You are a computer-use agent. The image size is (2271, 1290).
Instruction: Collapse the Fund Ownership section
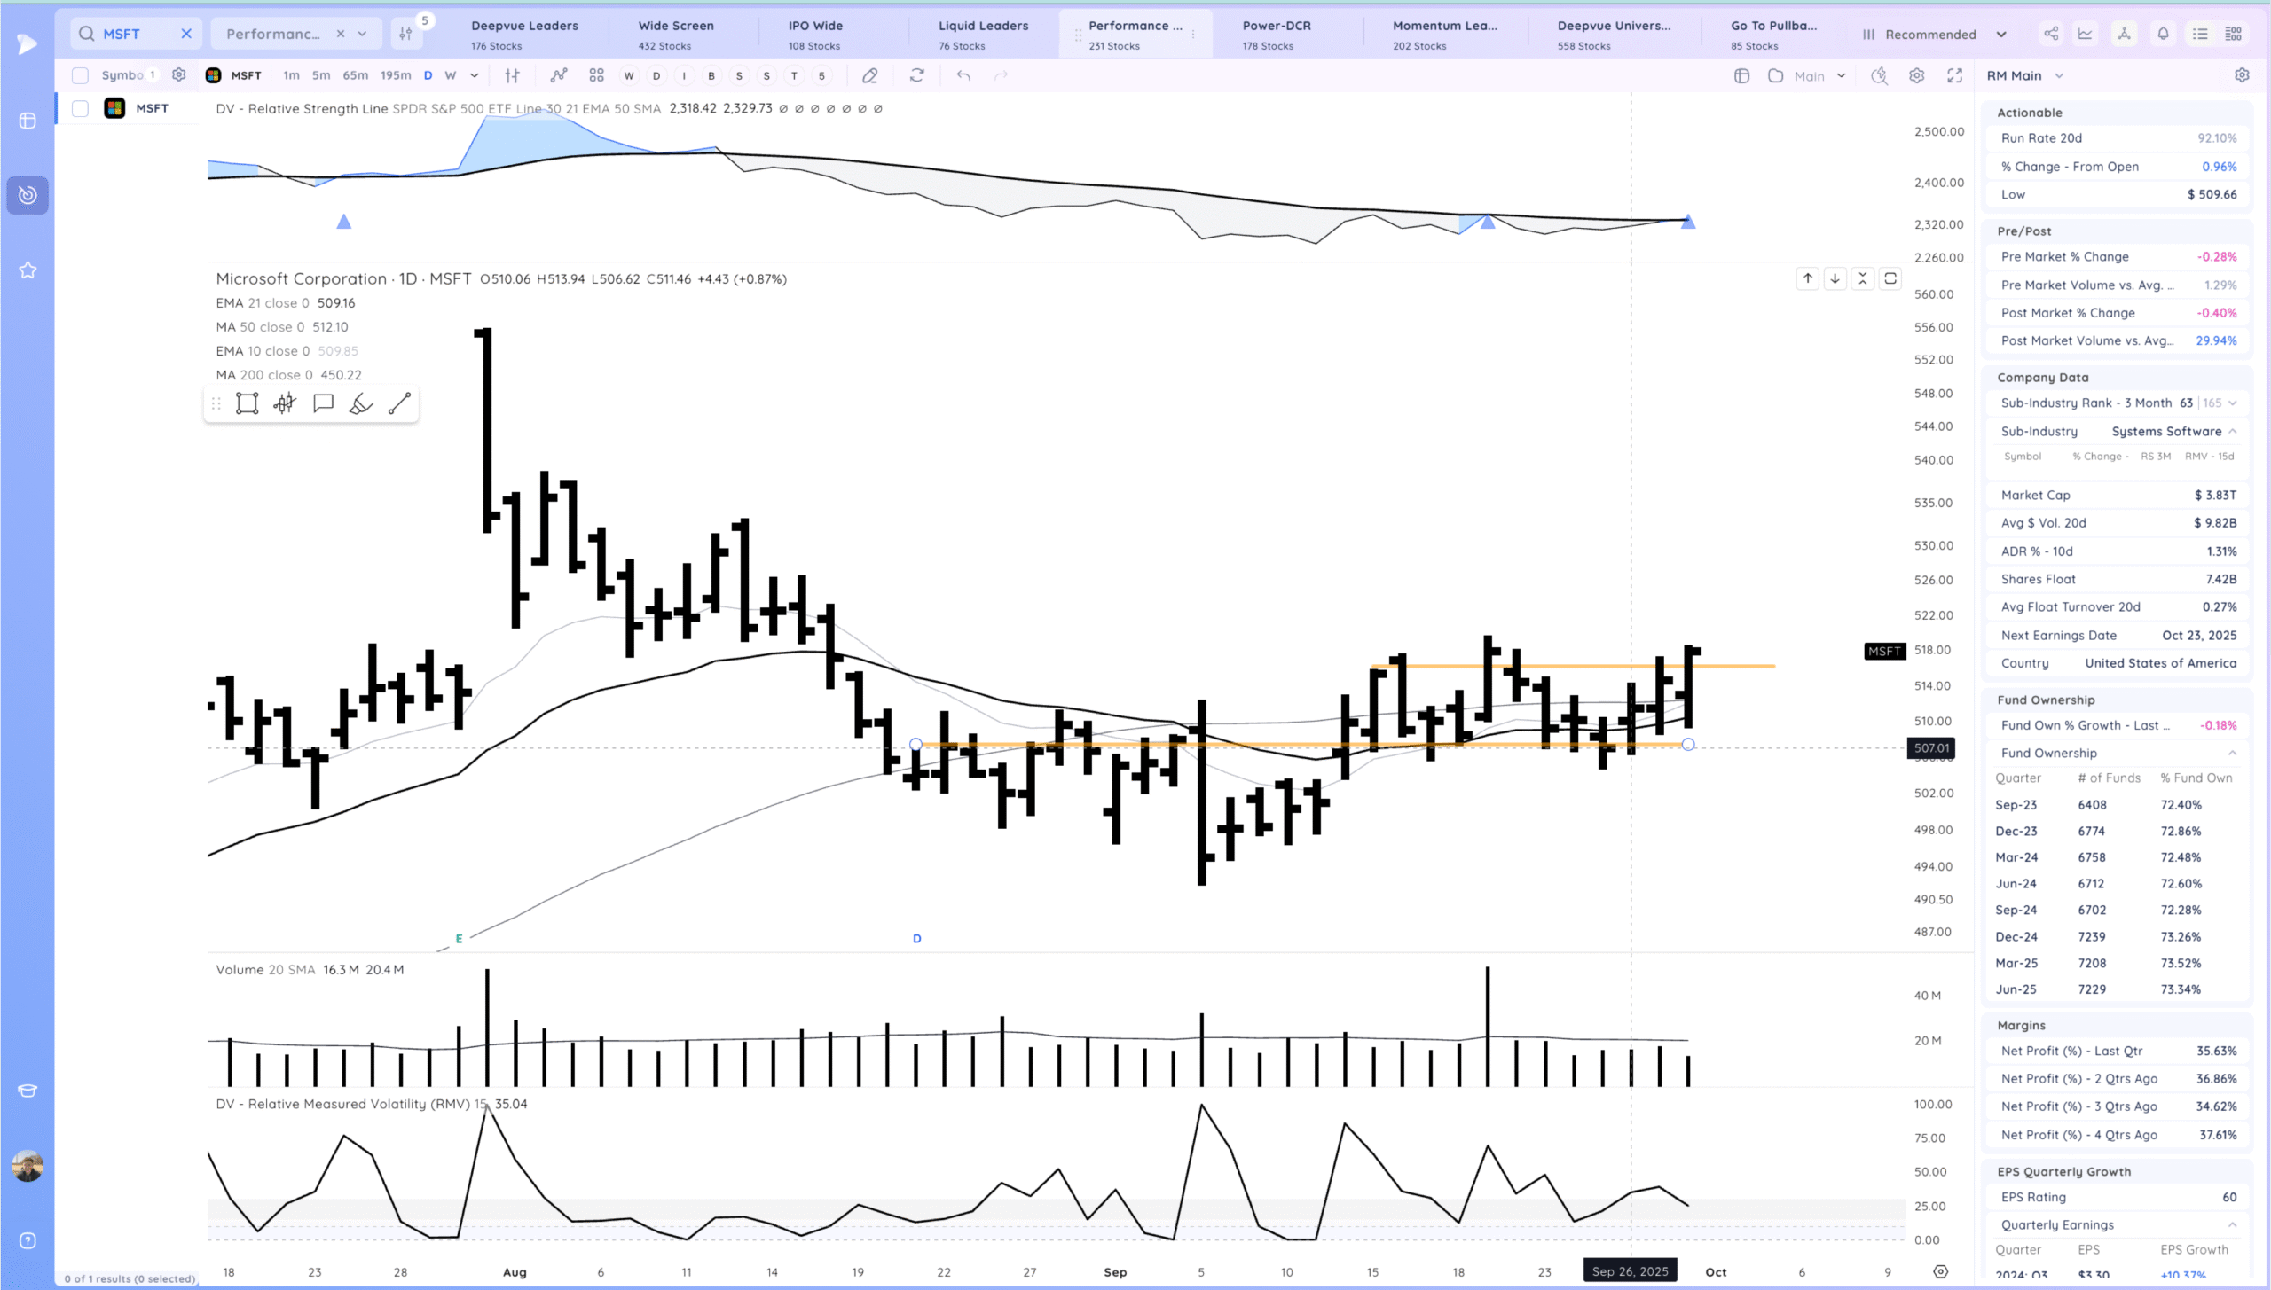tap(2232, 753)
